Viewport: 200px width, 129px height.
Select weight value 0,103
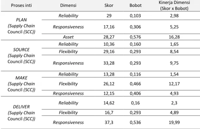[135, 16]
